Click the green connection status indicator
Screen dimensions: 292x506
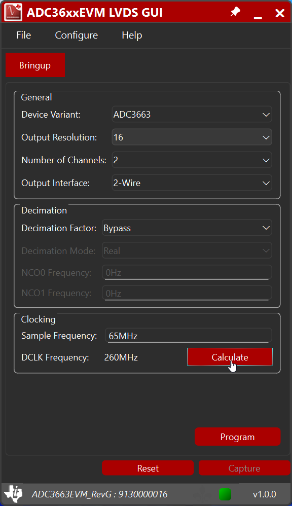click(x=225, y=494)
